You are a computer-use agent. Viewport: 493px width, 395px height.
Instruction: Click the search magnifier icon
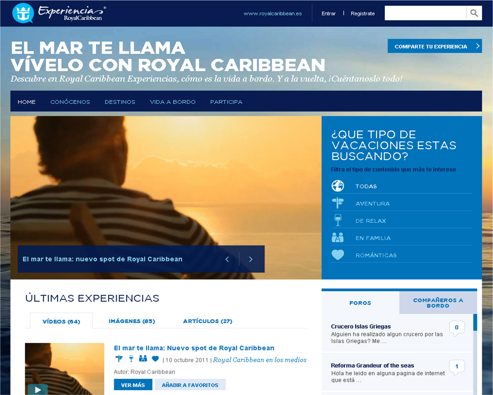click(x=474, y=13)
